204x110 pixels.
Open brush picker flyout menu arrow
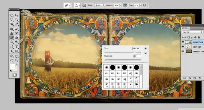(146, 48)
